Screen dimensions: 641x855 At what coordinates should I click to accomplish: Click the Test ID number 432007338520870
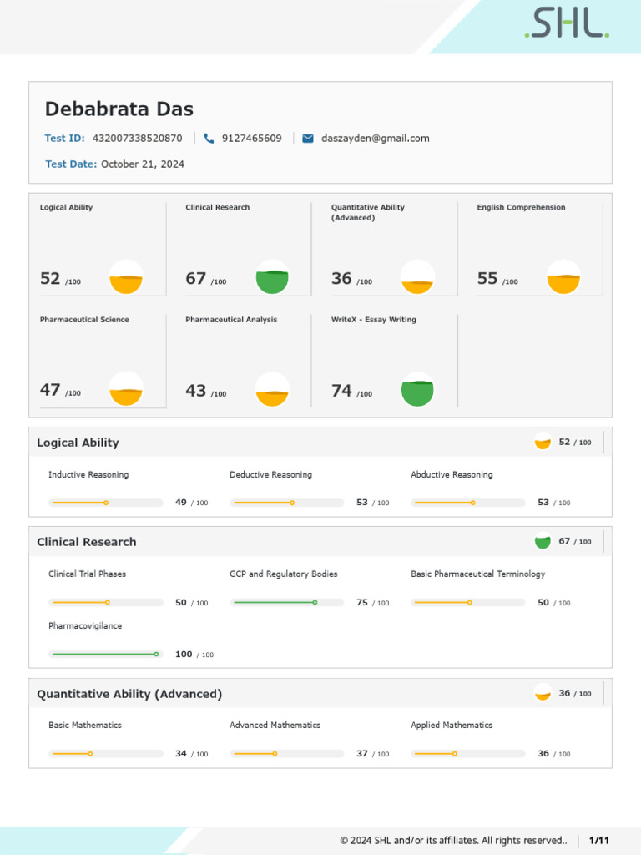(137, 139)
